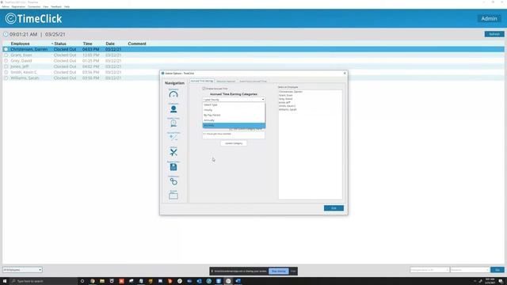Open the Registration menu
Viewport: 507px width, 285px height.
click(x=18, y=6)
